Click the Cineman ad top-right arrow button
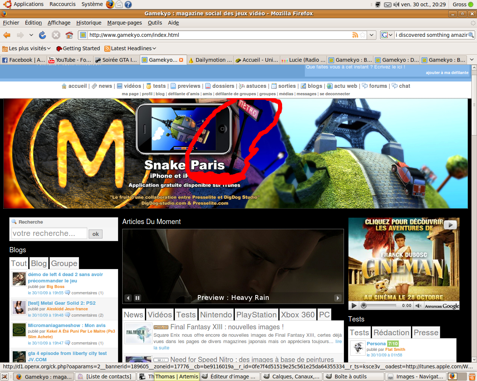The height and width of the screenshot is (381, 477). point(450,225)
